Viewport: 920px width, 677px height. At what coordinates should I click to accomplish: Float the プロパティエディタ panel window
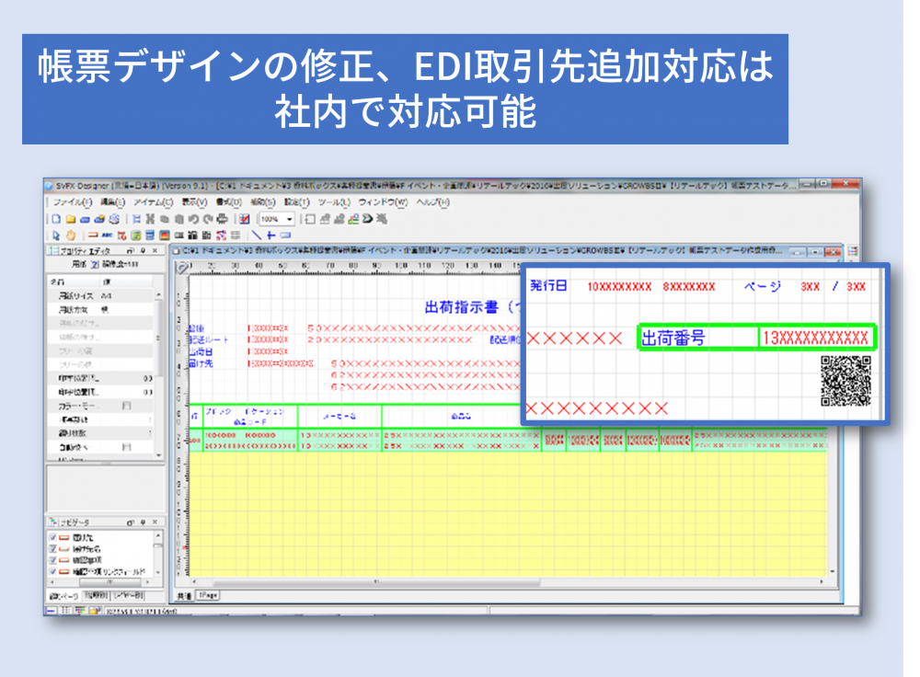[131, 250]
